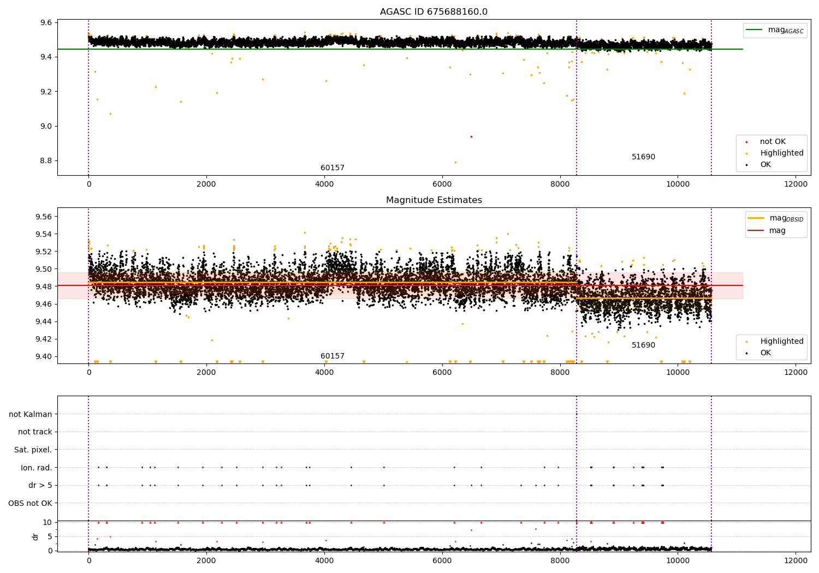Click the "10" tick label on dr axis

48,523
